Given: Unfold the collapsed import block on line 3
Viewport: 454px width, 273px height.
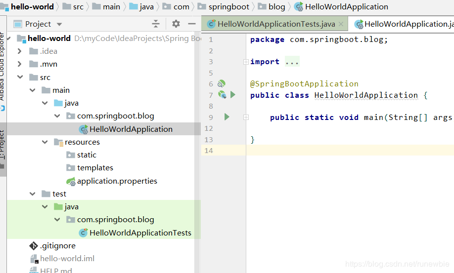Looking at the screenshot, I should (x=246, y=62).
